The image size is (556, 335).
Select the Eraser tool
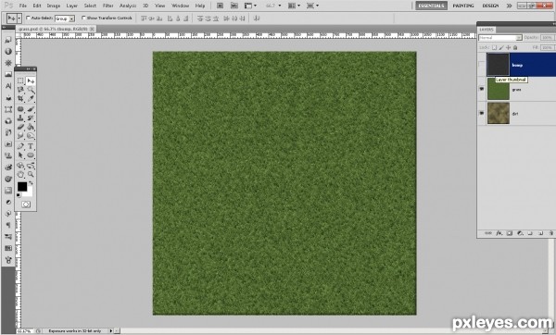click(20, 127)
